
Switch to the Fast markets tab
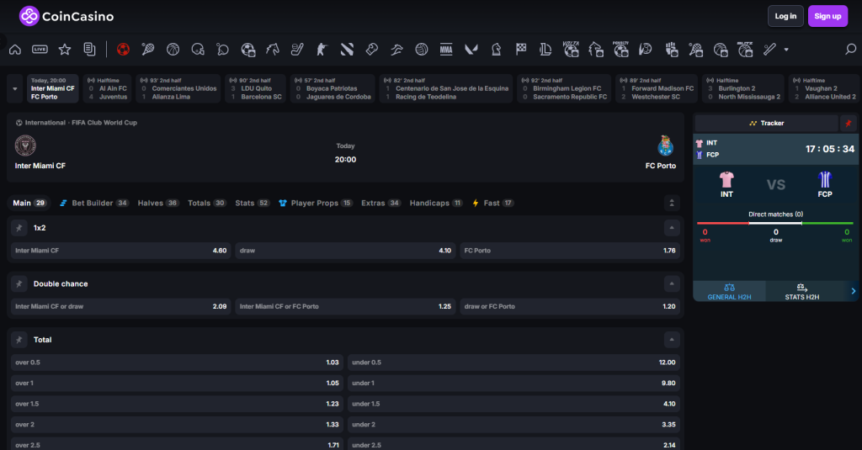point(493,203)
